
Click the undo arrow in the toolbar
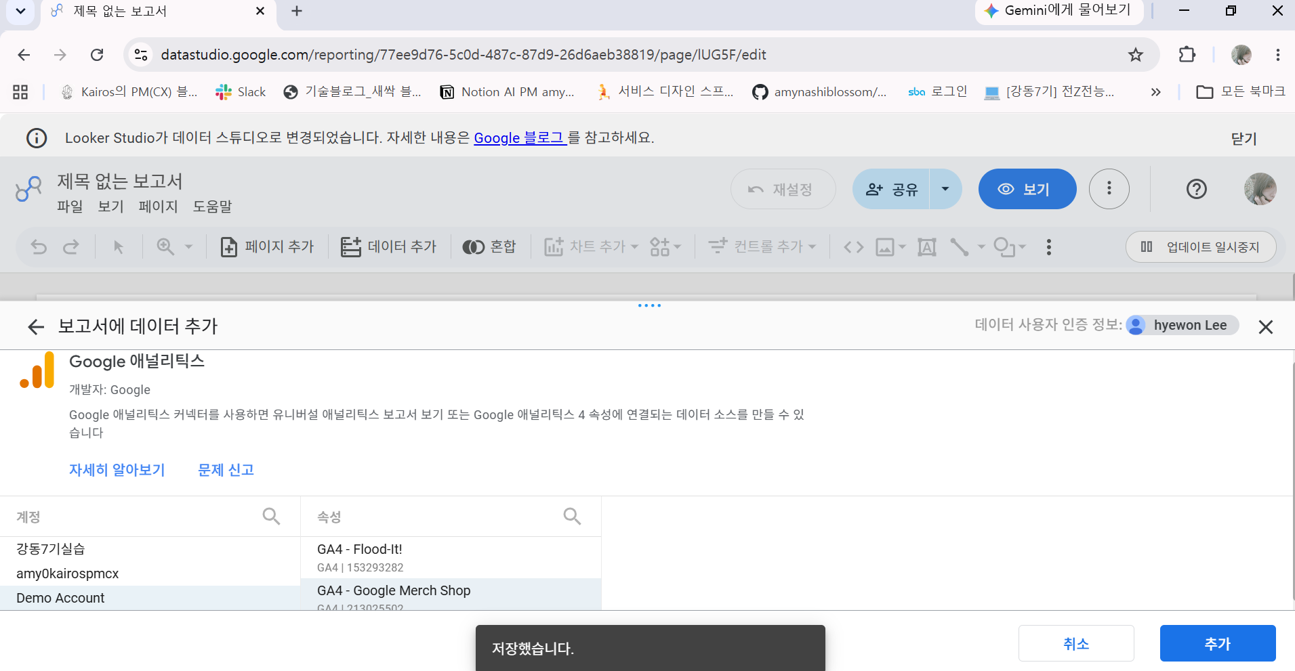point(39,247)
